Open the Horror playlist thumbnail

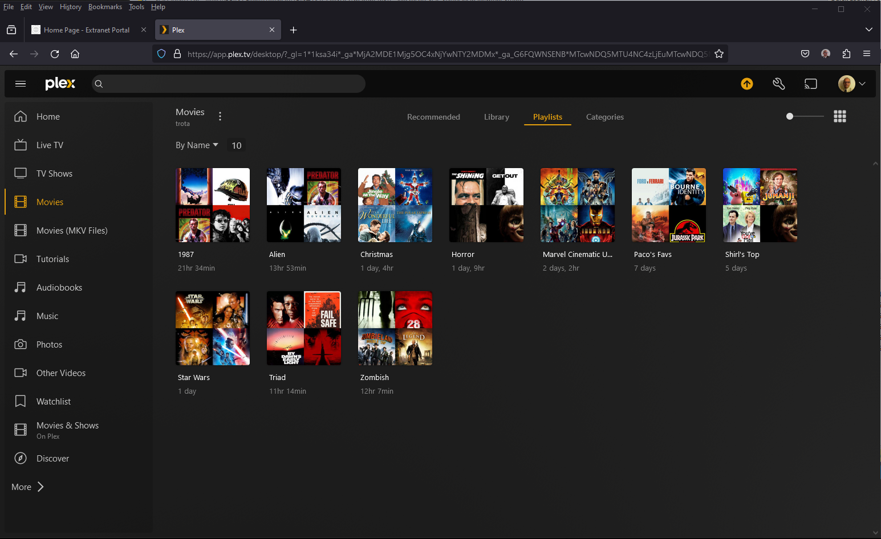coord(486,205)
